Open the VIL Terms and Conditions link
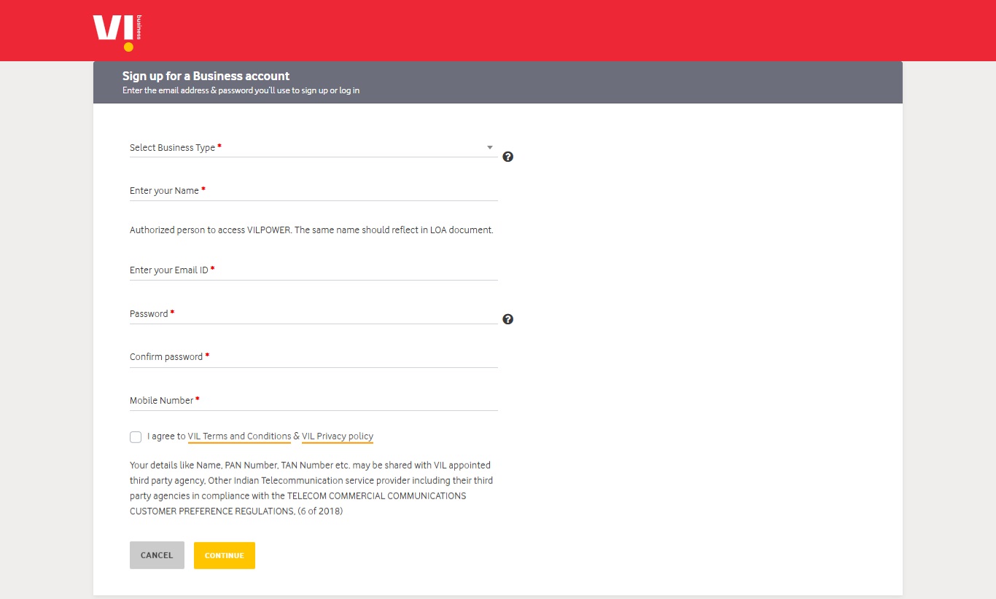This screenshot has width=996, height=599. point(239,435)
